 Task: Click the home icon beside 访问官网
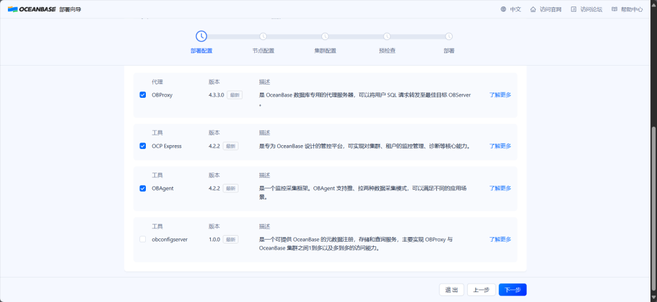533,9
